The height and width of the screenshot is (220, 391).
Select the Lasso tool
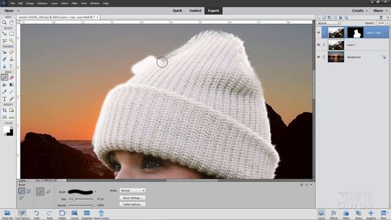coord(4,41)
